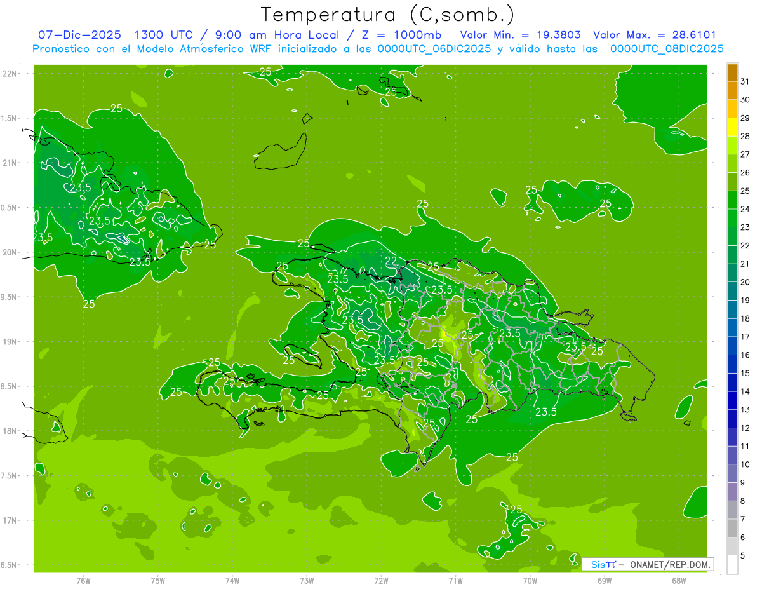This screenshot has width=762, height=589.
Task: Pick the purple swatch between 8 and 9
Action: [732, 492]
